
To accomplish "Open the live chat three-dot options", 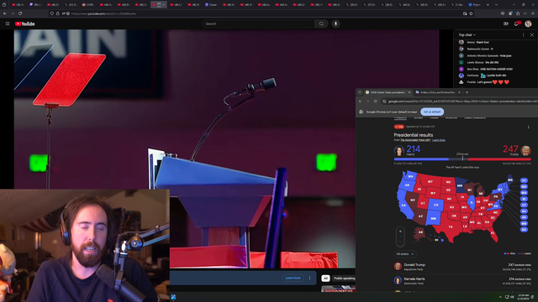I will 523,35.
